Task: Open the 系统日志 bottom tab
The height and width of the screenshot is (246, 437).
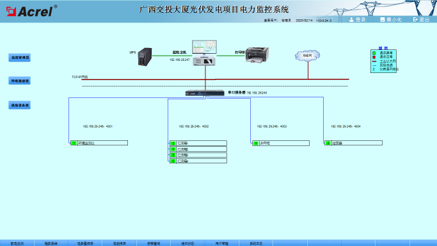Action: click(x=256, y=243)
